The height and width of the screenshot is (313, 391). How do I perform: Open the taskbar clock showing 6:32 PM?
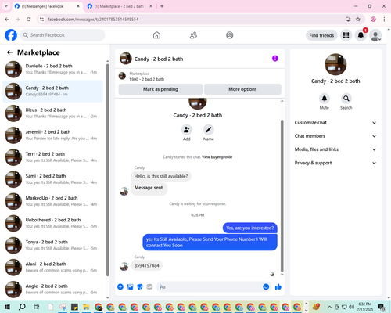(364, 307)
